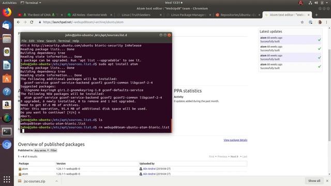Open Rhythmbox music player in dock
This screenshot has height=186, width=331.
click(x=7, y=52)
